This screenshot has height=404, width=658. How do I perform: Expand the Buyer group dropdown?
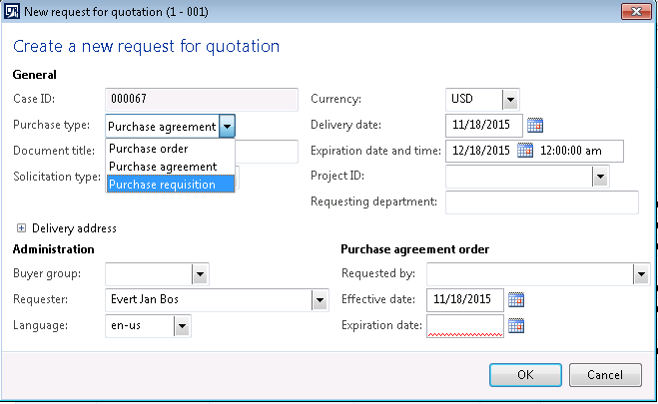[x=200, y=274]
